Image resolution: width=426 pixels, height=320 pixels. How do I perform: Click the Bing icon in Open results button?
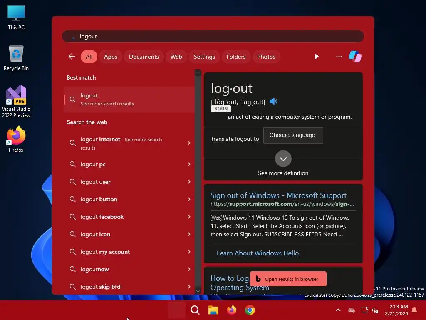pyautogui.click(x=258, y=279)
